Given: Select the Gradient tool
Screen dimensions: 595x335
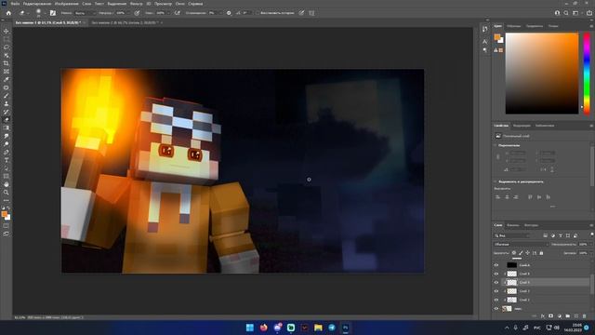Looking at the screenshot, I should [7, 127].
